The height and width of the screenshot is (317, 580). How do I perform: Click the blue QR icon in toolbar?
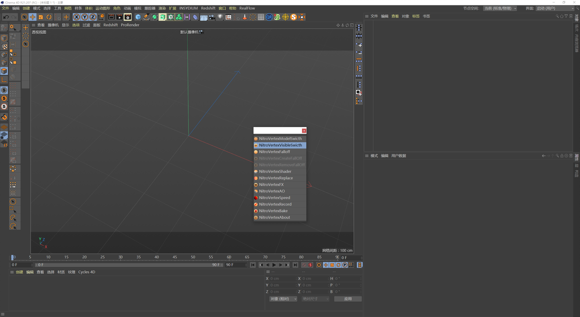click(269, 17)
